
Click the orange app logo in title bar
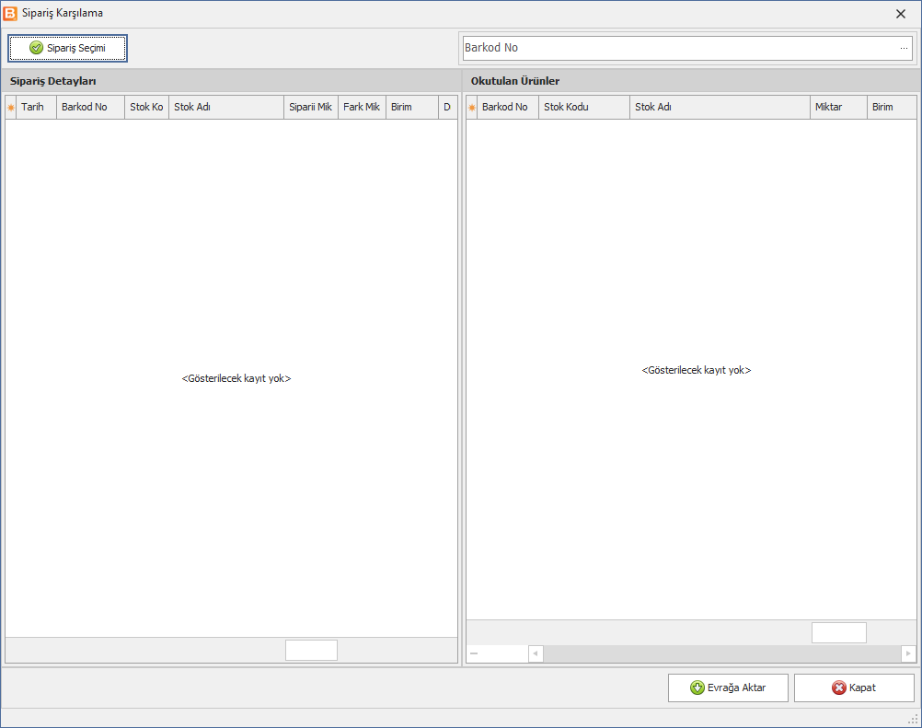click(x=11, y=13)
